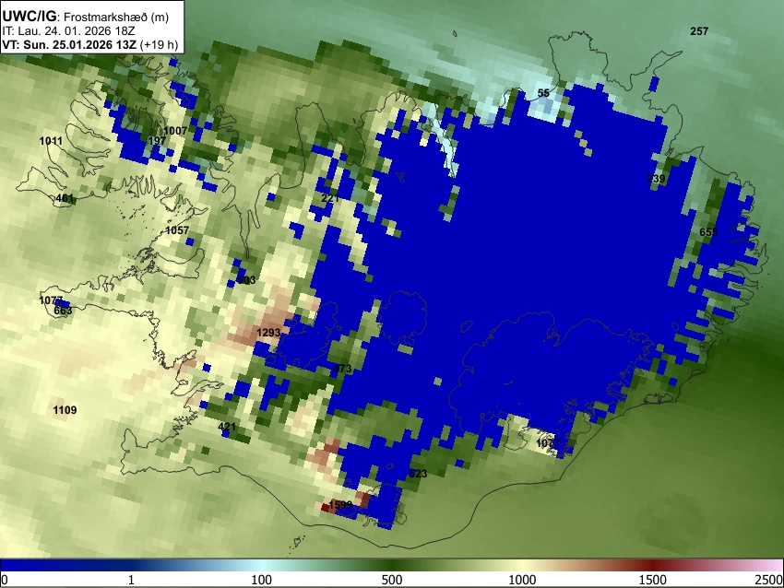Screen dimensions: 784x588
Task: Click the 1500 tick on the color scale
Action: [653, 580]
